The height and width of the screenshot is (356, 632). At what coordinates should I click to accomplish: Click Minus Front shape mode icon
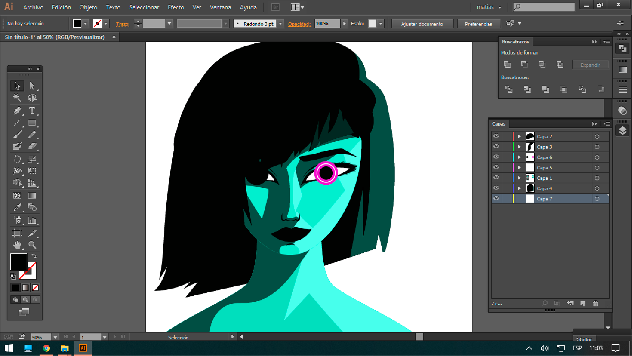click(525, 64)
